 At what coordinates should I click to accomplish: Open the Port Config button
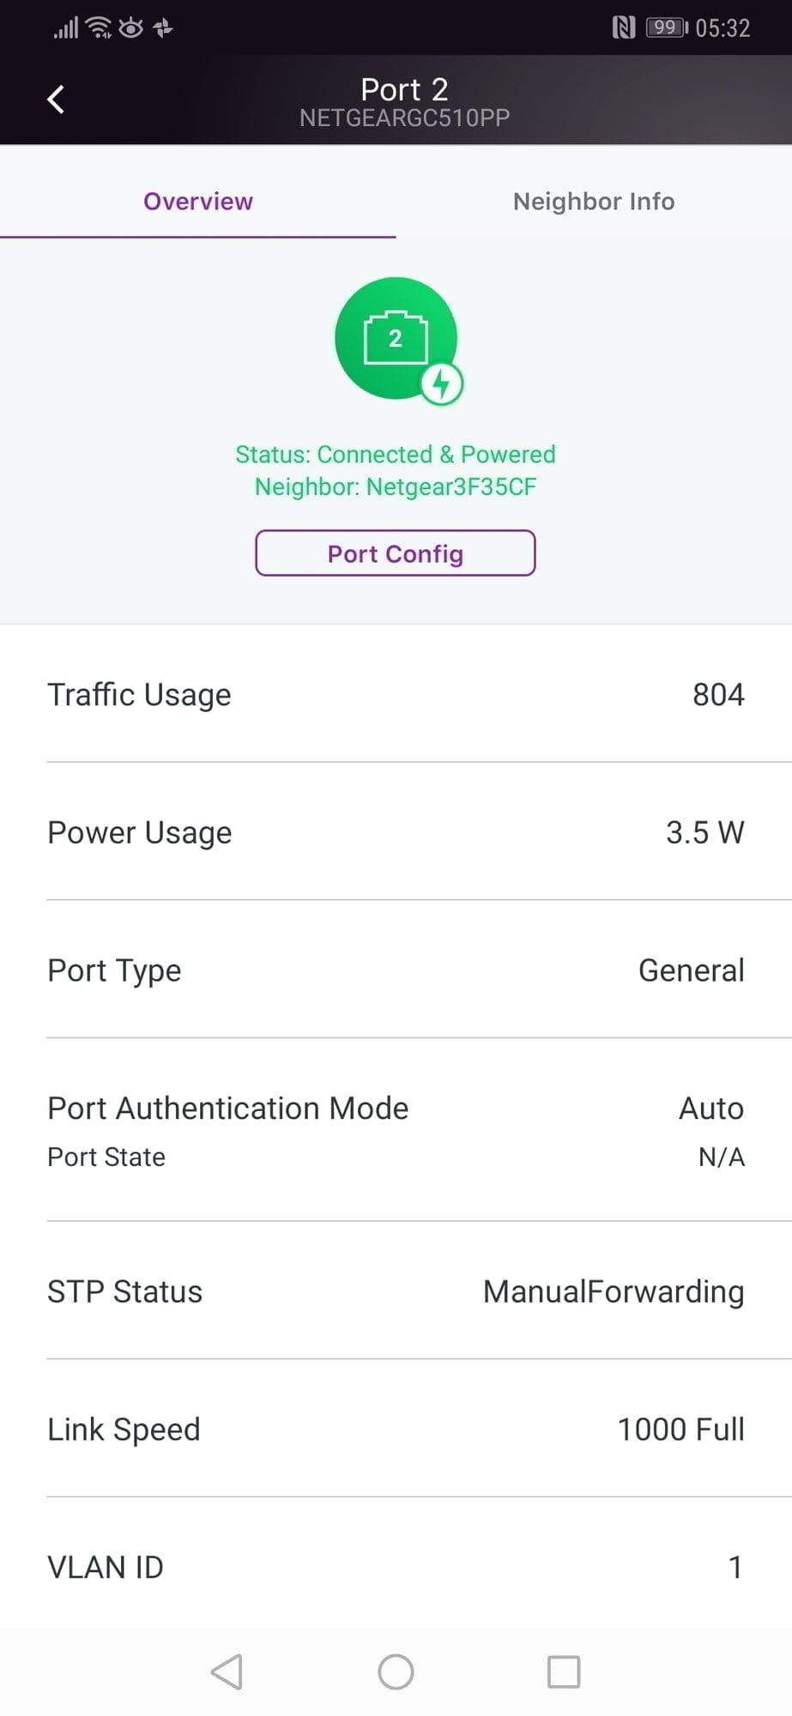396,553
